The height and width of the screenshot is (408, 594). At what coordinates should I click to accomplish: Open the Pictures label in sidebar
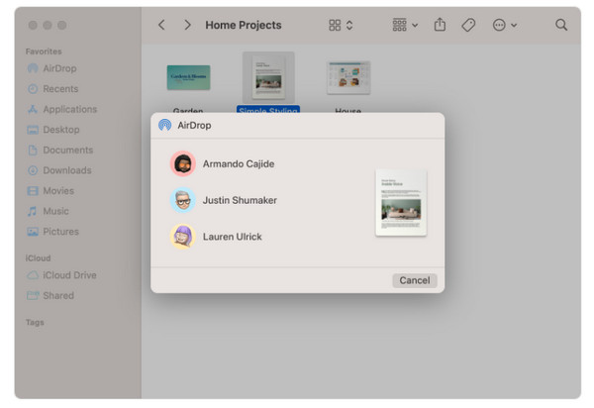click(x=61, y=232)
